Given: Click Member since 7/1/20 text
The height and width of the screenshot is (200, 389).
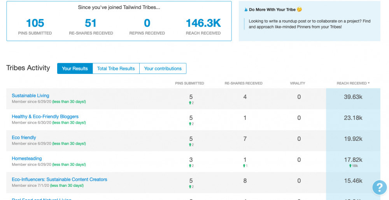Looking at the screenshot, I should (x=30, y=186).
